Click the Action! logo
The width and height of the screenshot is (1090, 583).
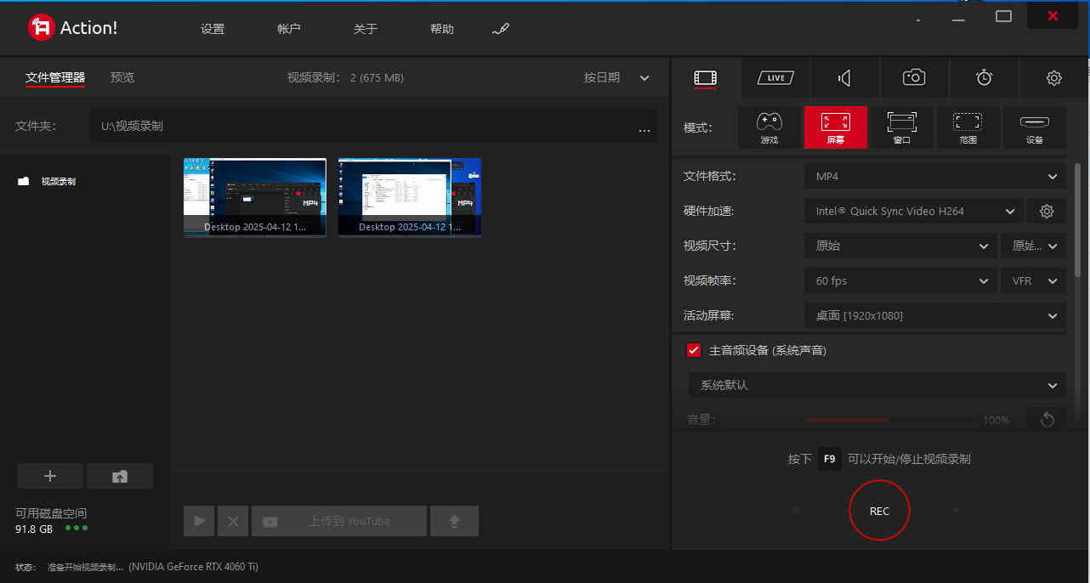(x=73, y=28)
